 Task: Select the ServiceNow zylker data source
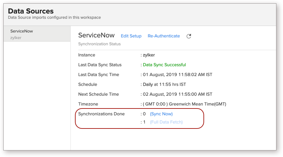pyautogui.click(x=37, y=34)
